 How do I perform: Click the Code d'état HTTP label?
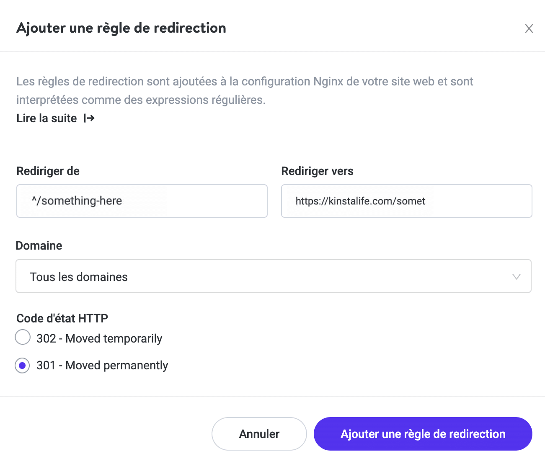click(62, 318)
